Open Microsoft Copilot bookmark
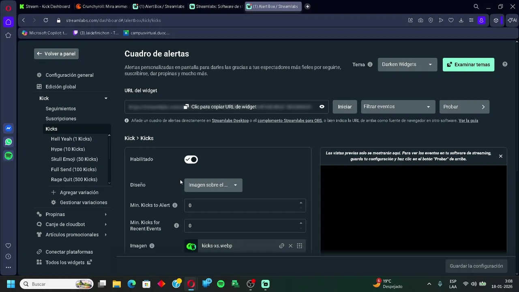 45,33
